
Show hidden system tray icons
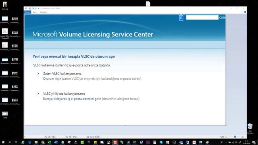coord(227,142)
